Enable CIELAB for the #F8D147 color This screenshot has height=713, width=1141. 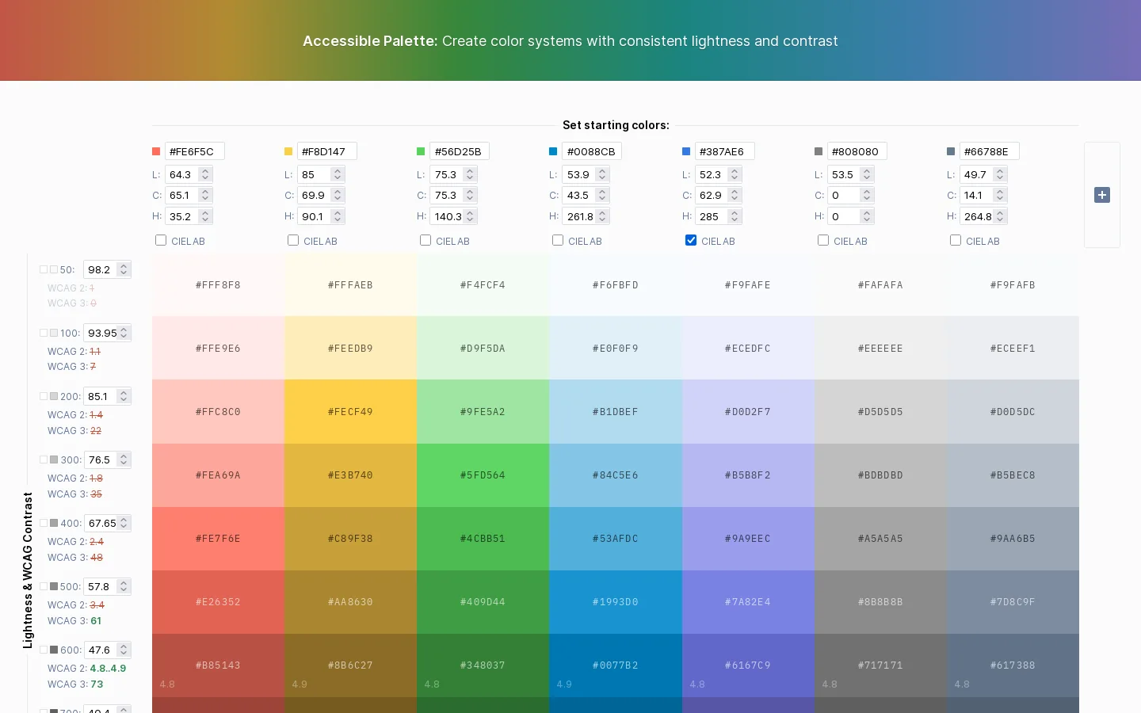pos(293,240)
